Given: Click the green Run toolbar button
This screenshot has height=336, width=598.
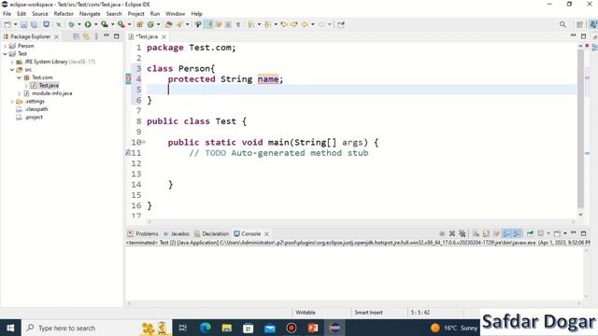Looking at the screenshot, I should pos(88,24).
